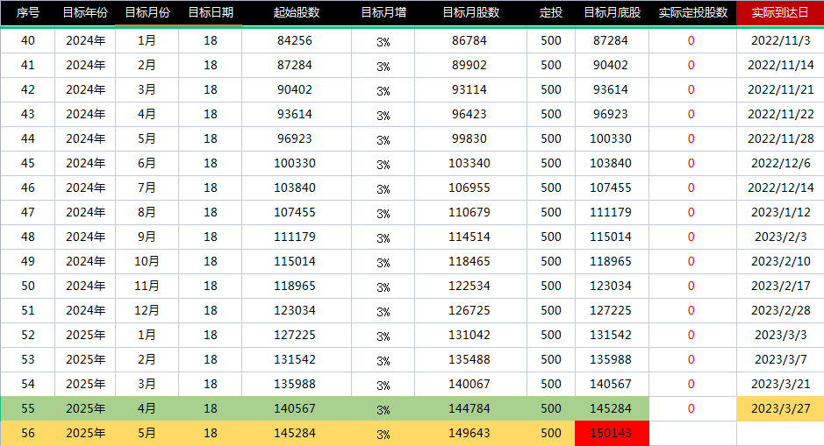Viewport: 824px width, 446px height.
Task: Select month-end cell 100330 in row 44
Action: pyautogui.click(x=612, y=138)
